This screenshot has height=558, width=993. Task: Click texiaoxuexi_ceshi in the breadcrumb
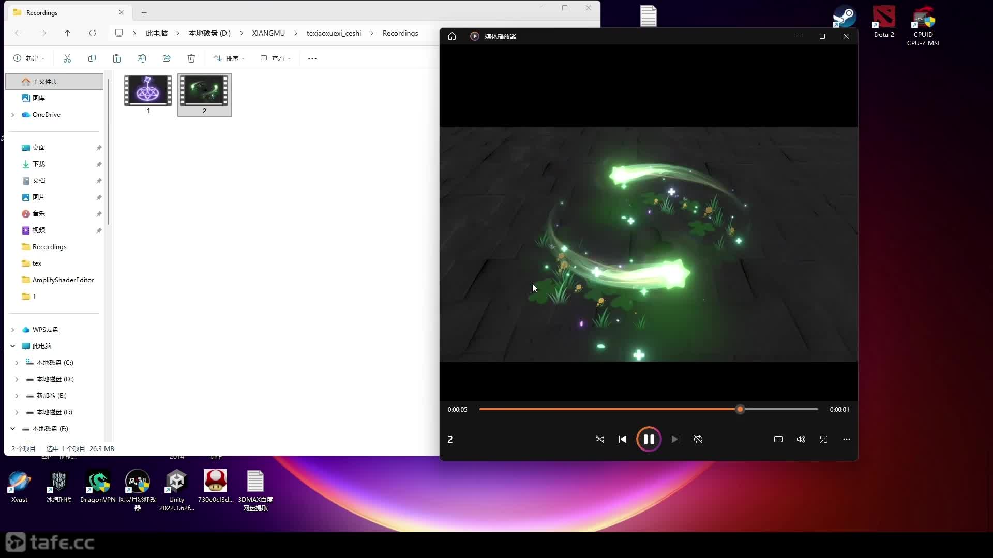coord(334,33)
